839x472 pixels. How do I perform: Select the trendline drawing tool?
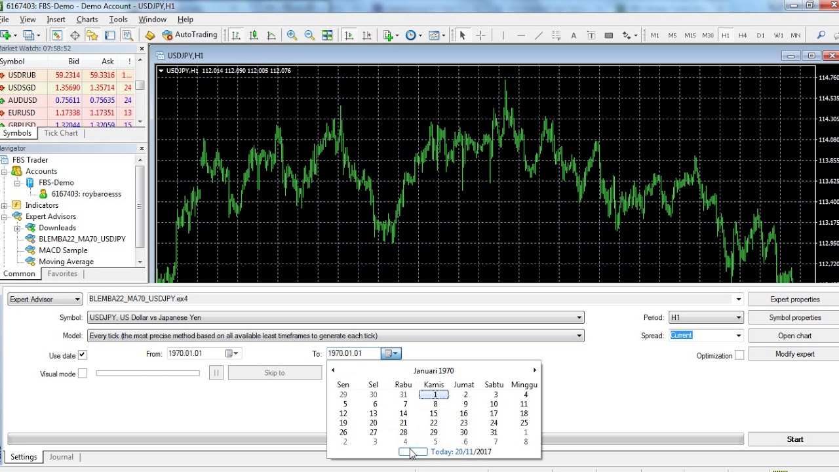pyautogui.click(x=538, y=35)
